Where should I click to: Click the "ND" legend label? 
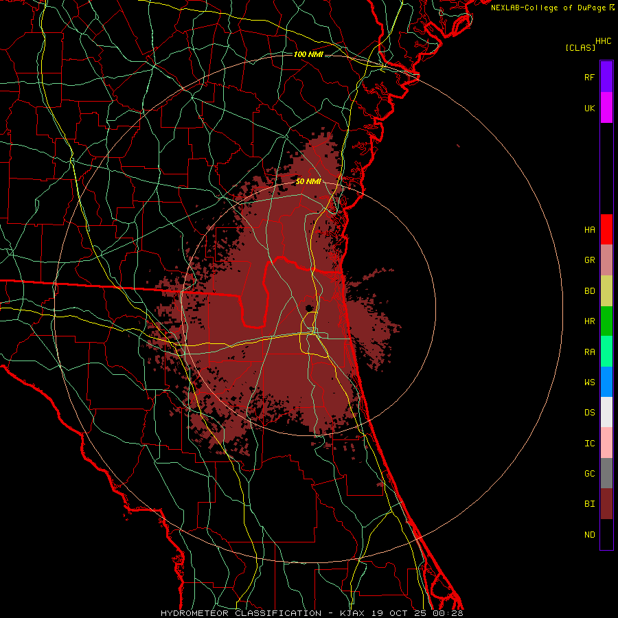point(589,535)
